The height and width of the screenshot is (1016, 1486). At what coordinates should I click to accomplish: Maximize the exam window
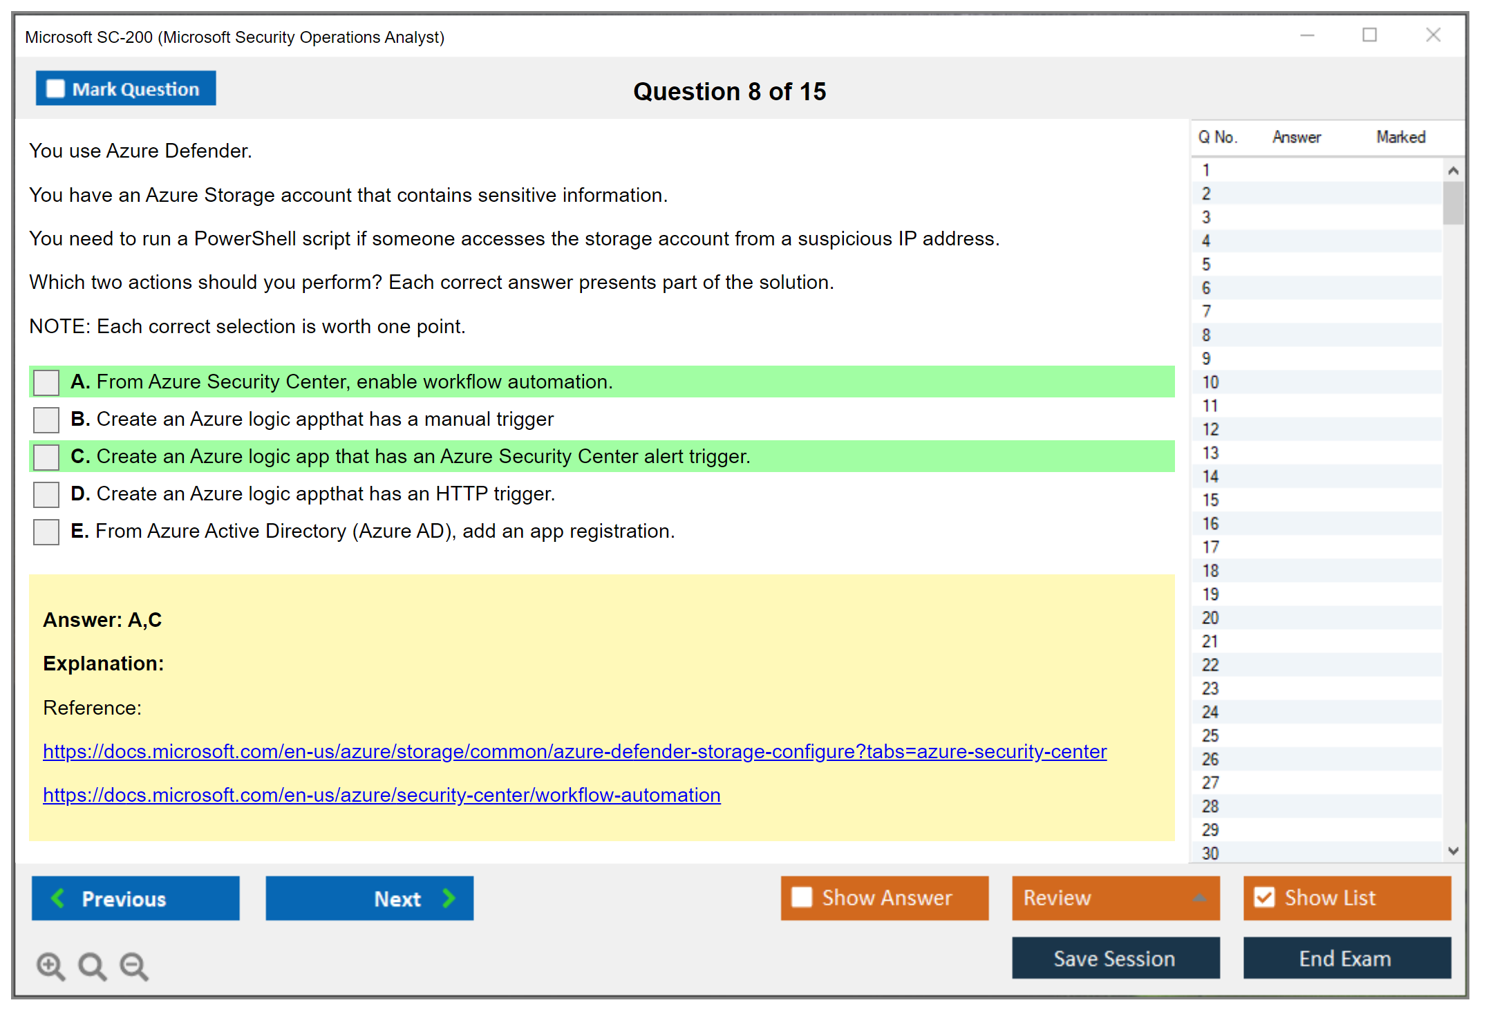(x=1369, y=35)
